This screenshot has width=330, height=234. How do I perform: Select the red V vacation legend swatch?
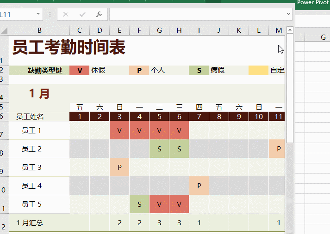[x=79, y=71]
